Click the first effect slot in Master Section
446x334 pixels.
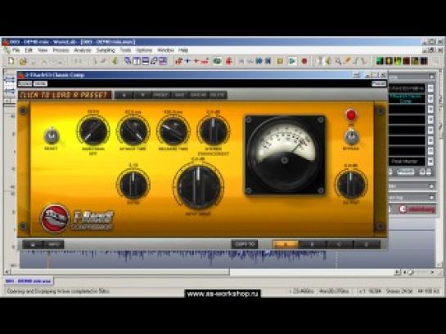tap(407, 88)
